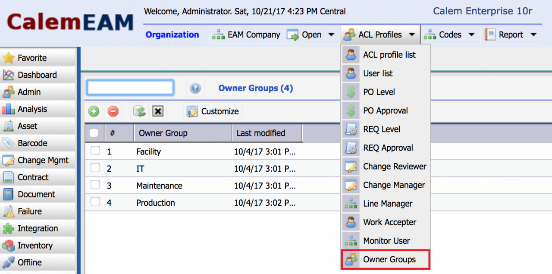Go to the Inventory module in sidebar
The width and height of the screenshot is (552, 274).
pyautogui.click(x=38, y=246)
